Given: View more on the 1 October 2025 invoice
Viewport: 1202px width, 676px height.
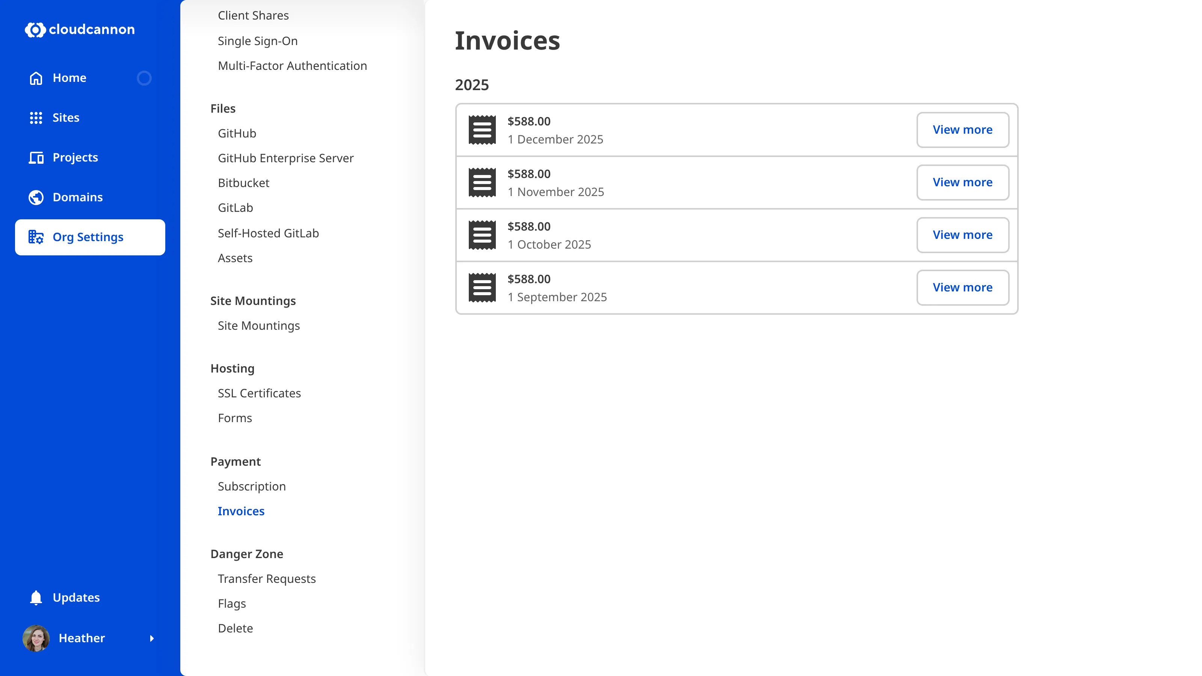Looking at the screenshot, I should [x=962, y=235].
